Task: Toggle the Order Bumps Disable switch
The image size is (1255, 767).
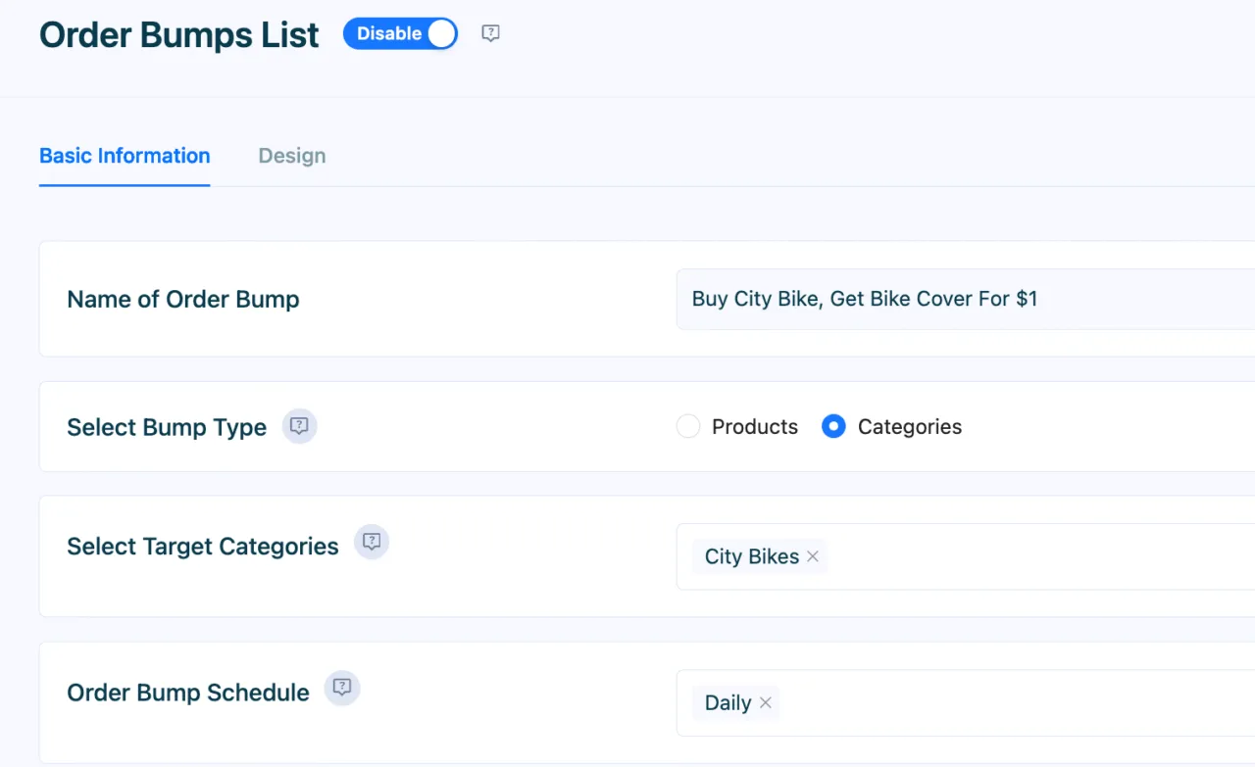Action: tap(400, 33)
